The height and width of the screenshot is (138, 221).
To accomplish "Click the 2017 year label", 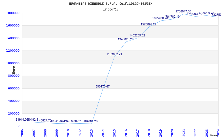I will tap(138, 133).
